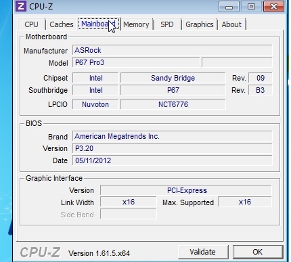Maximize the CPU-Z window
This screenshot has height=262, width=291.
click(x=251, y=6)
